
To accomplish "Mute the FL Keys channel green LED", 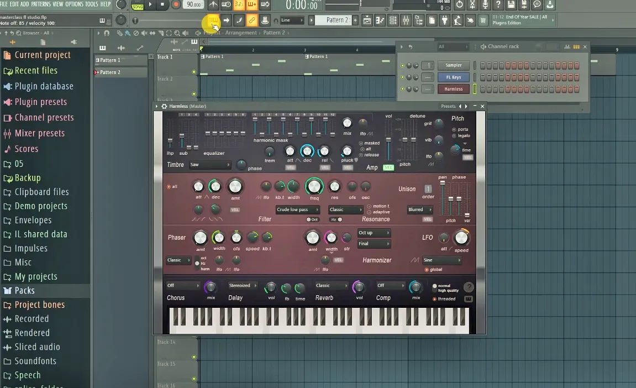I will tap(402, 77).
